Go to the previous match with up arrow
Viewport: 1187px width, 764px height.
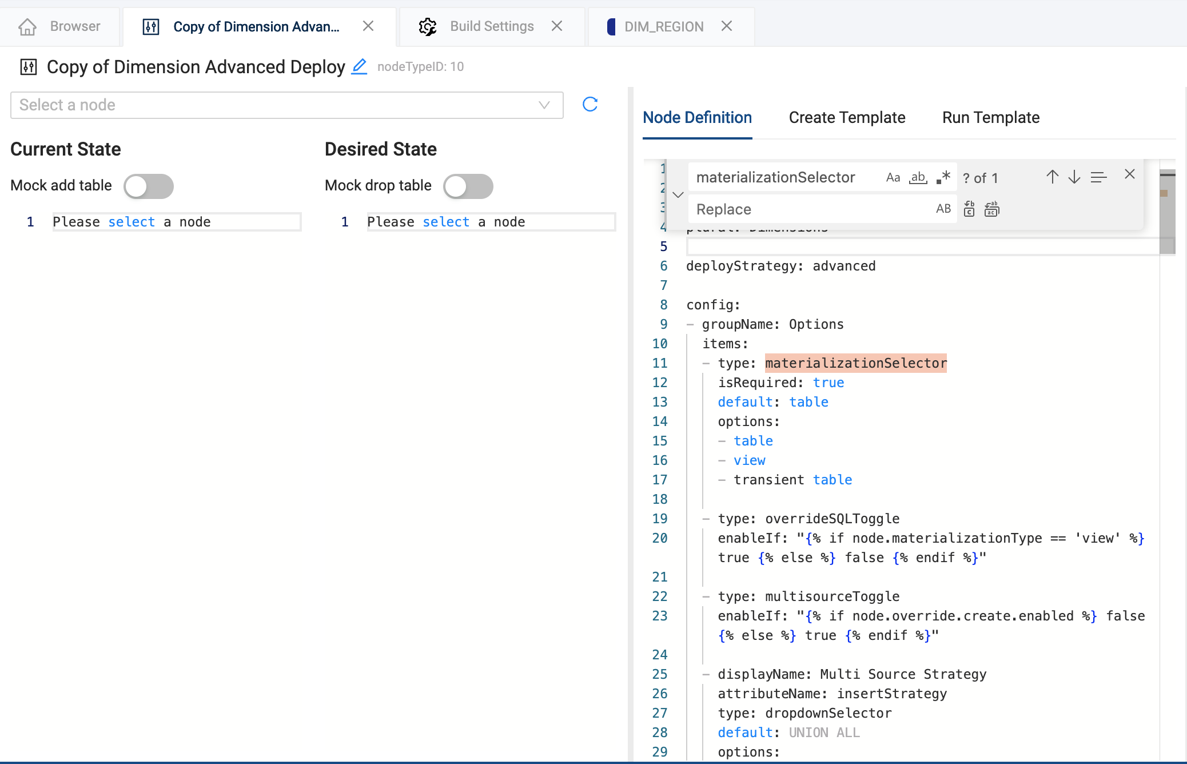pyautogui.click(x=1052, y=177)
